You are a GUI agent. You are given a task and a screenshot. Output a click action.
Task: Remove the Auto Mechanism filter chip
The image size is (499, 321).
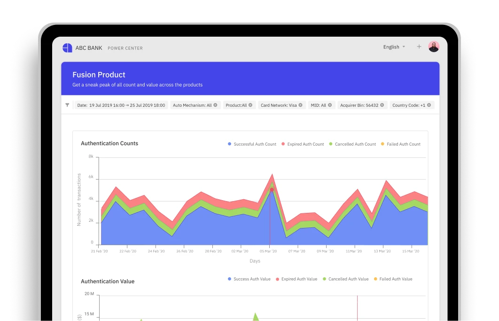tap(216, 105)
